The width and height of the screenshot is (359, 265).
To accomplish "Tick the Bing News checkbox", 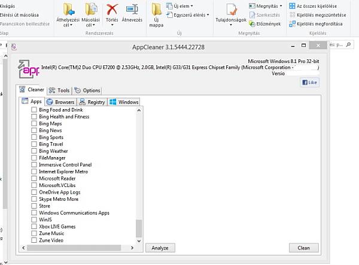I will [x=34, y=130].
